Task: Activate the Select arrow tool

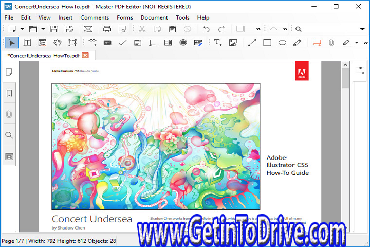Action: [x=12, y=43]
